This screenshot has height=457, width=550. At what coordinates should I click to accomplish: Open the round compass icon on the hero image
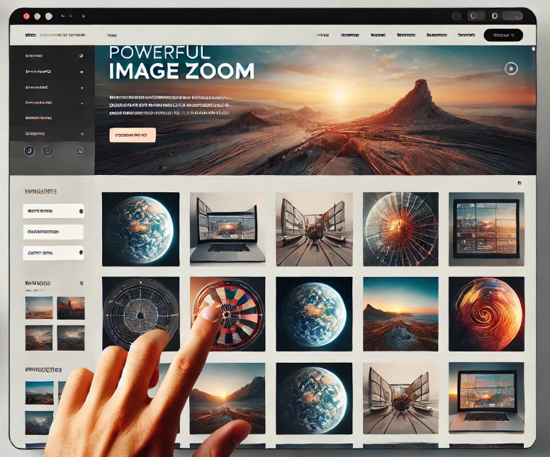[x=511, y=69]
